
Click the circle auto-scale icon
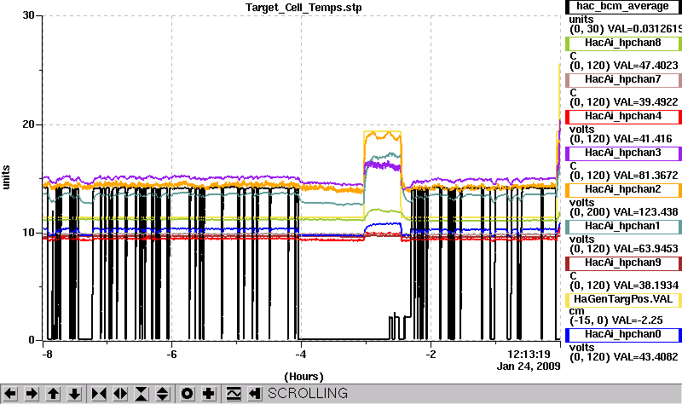[x=188, y=394]
